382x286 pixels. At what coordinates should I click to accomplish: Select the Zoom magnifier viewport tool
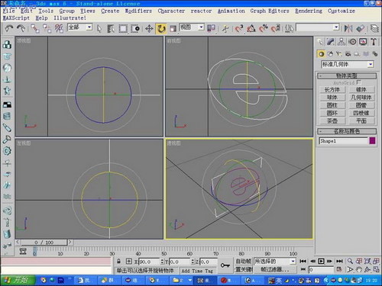[351, 261]
